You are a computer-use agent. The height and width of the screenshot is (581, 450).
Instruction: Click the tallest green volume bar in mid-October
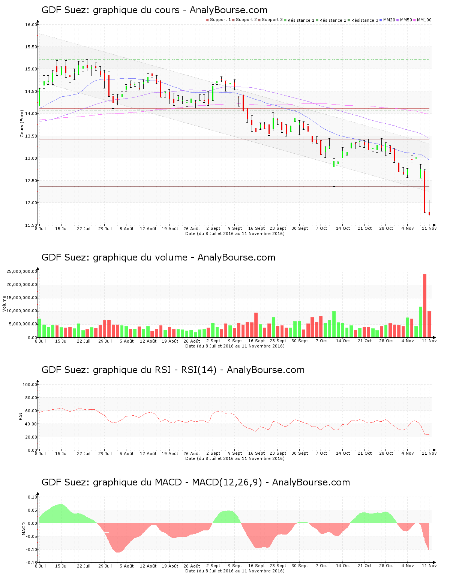click(x=334, y=324)
